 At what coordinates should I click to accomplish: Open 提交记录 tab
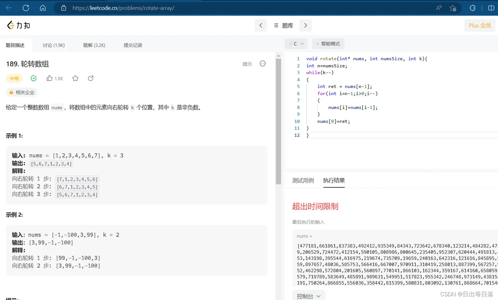(x=133, y=45)
